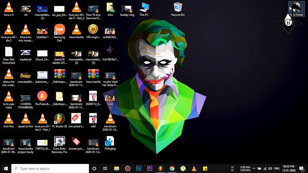Screen dimensions: 308x173
Task: Select the '_Getintopc...' folder icon
Action: (59, 97)
